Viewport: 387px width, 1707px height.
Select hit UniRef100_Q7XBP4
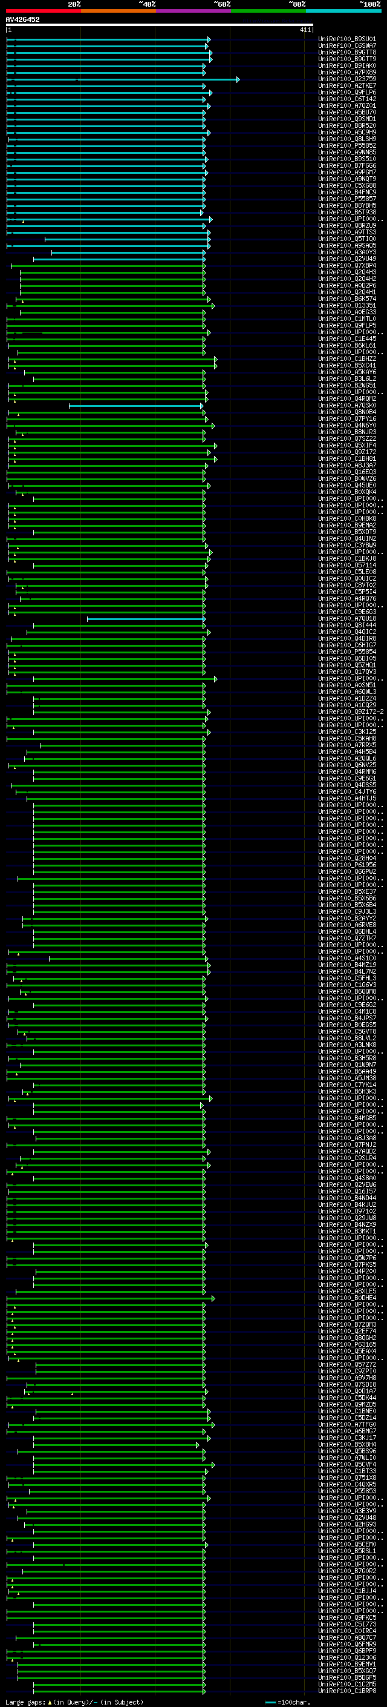pyautogui.click(x=347, y=266)
